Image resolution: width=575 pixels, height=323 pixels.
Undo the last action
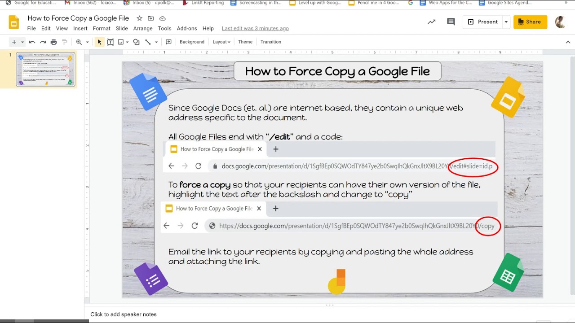click(32, 42)
